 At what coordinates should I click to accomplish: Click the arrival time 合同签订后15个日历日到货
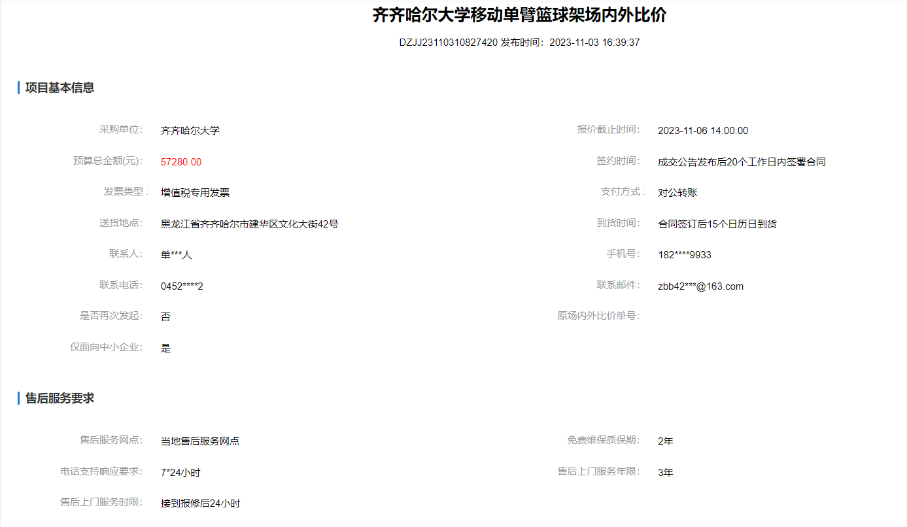click(x=717, y=224)
